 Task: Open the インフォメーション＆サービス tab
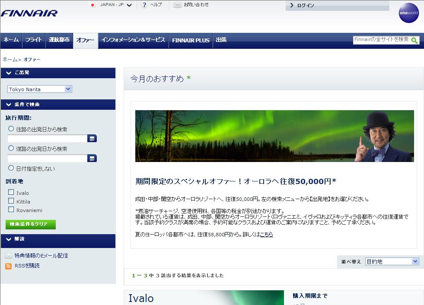[x=133, y=40]
